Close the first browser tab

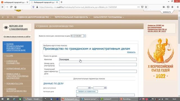pyautogui.click(x=27, y=2)
